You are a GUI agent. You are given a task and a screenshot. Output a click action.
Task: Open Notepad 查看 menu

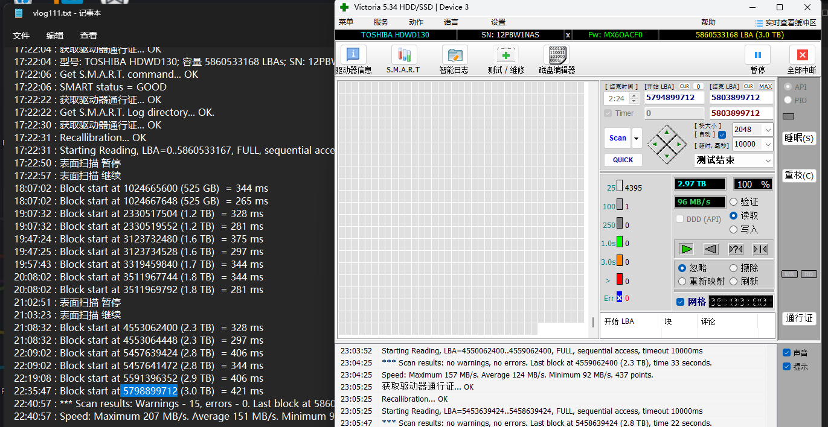point(89,36)
